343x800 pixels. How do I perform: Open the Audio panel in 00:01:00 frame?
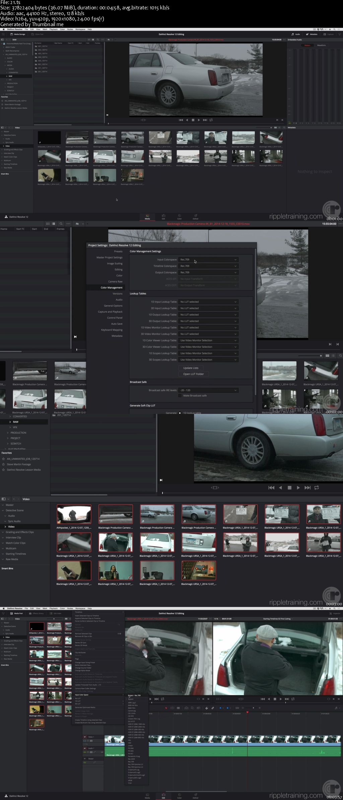[296, 34]
